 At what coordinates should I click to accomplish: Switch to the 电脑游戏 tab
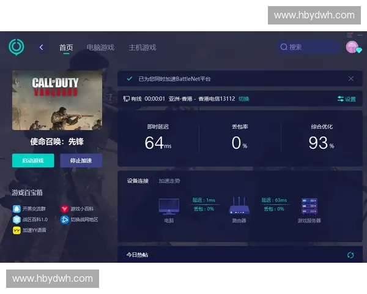[100, 47]
